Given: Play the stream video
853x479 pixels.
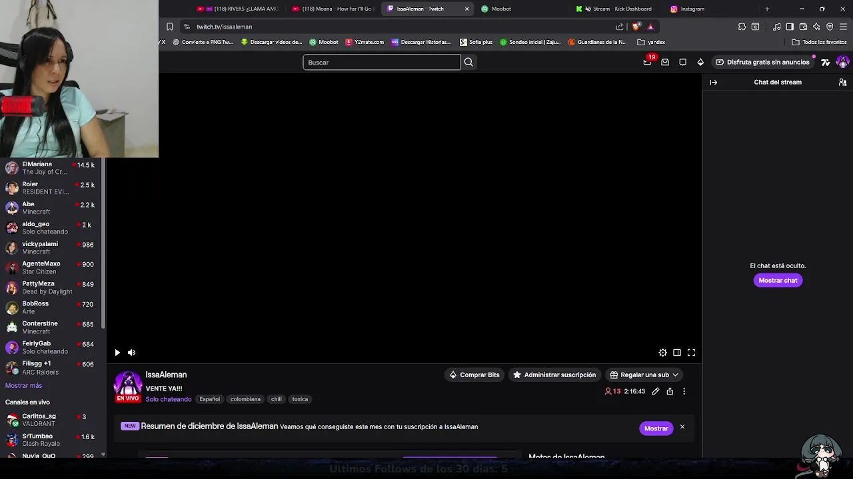Looking at the screenshot, I should 117,353.
